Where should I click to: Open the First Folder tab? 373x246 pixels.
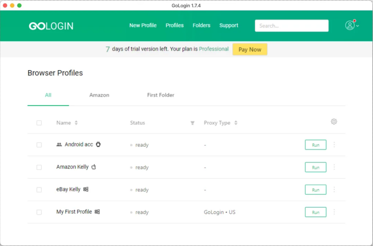click(160, 95)
